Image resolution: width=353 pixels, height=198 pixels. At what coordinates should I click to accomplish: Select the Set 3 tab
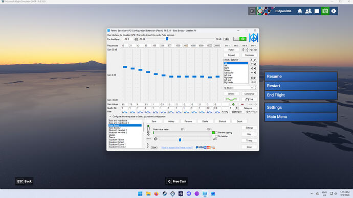[x=245, y=45]
